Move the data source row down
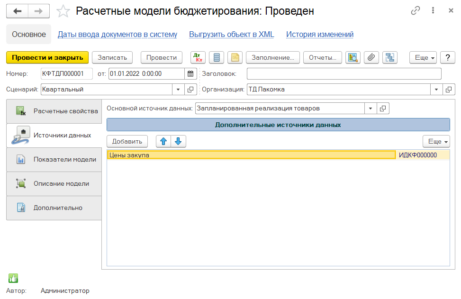Image resolution: width=461 pixels, height=299 pixels. (x=178, y=141)
